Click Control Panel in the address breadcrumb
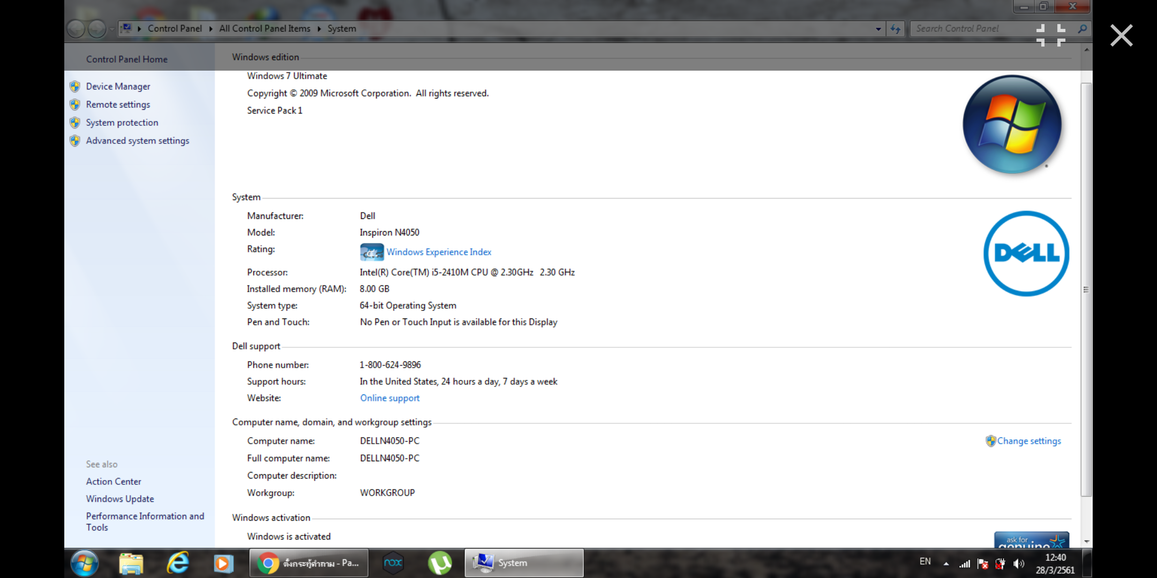 [x=175, y=28]
